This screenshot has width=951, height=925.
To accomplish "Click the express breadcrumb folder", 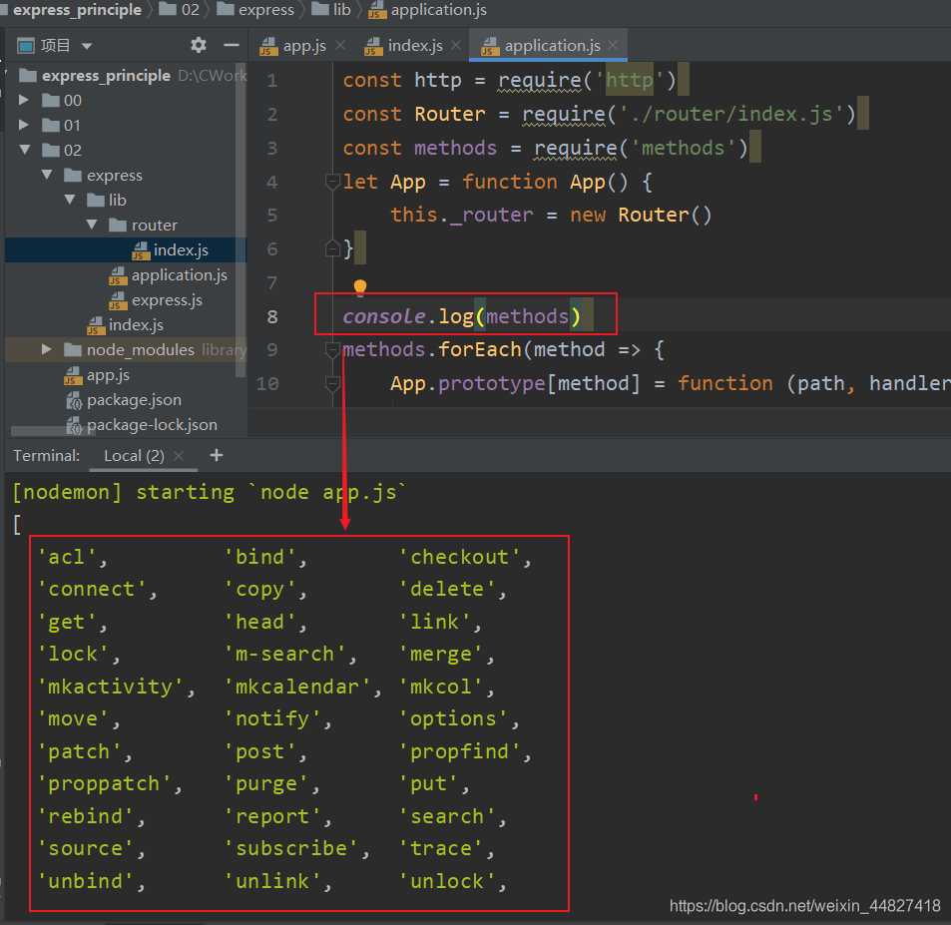I will pyautogui.click(x=255, y=10).
